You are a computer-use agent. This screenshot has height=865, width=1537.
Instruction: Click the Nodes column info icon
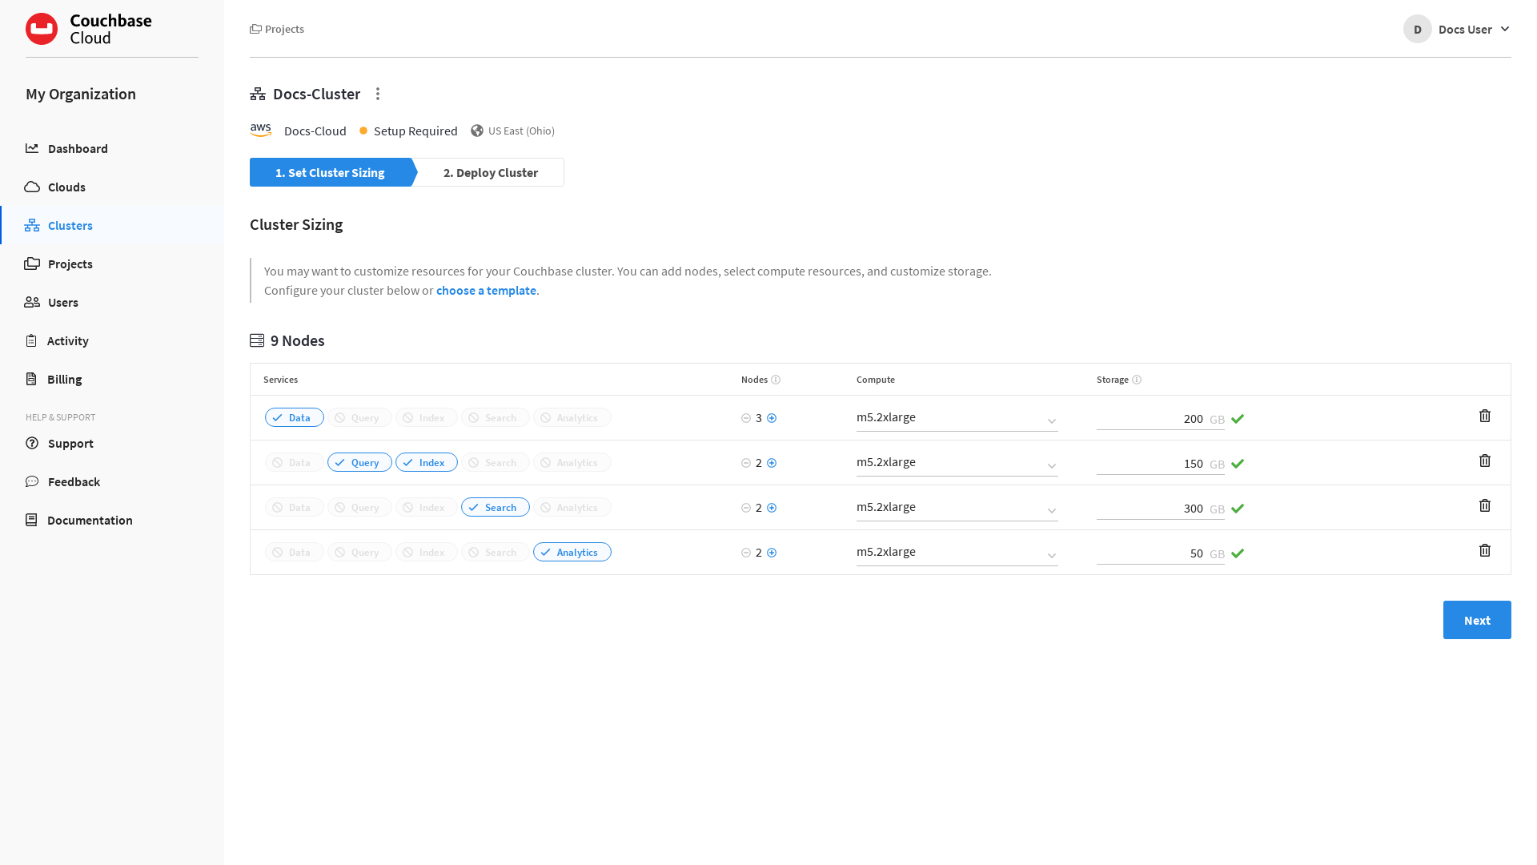[776, 380]
